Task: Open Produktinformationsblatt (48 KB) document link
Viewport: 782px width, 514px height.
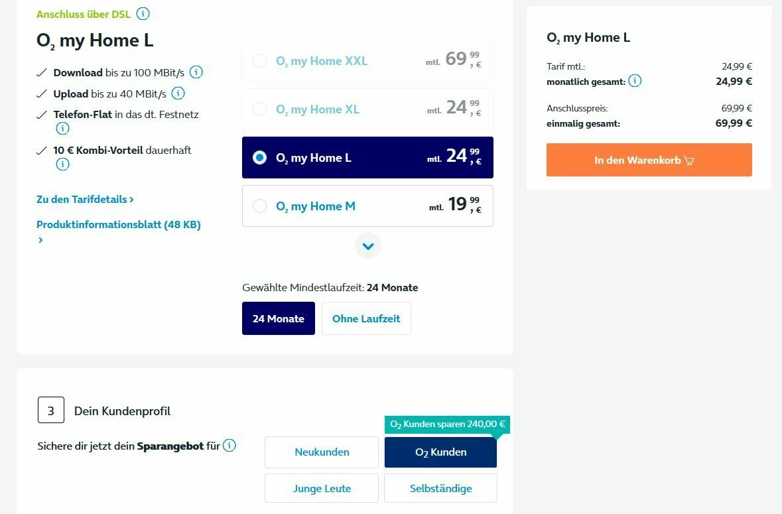Action: pyautogui.click(x=118, y=225)
